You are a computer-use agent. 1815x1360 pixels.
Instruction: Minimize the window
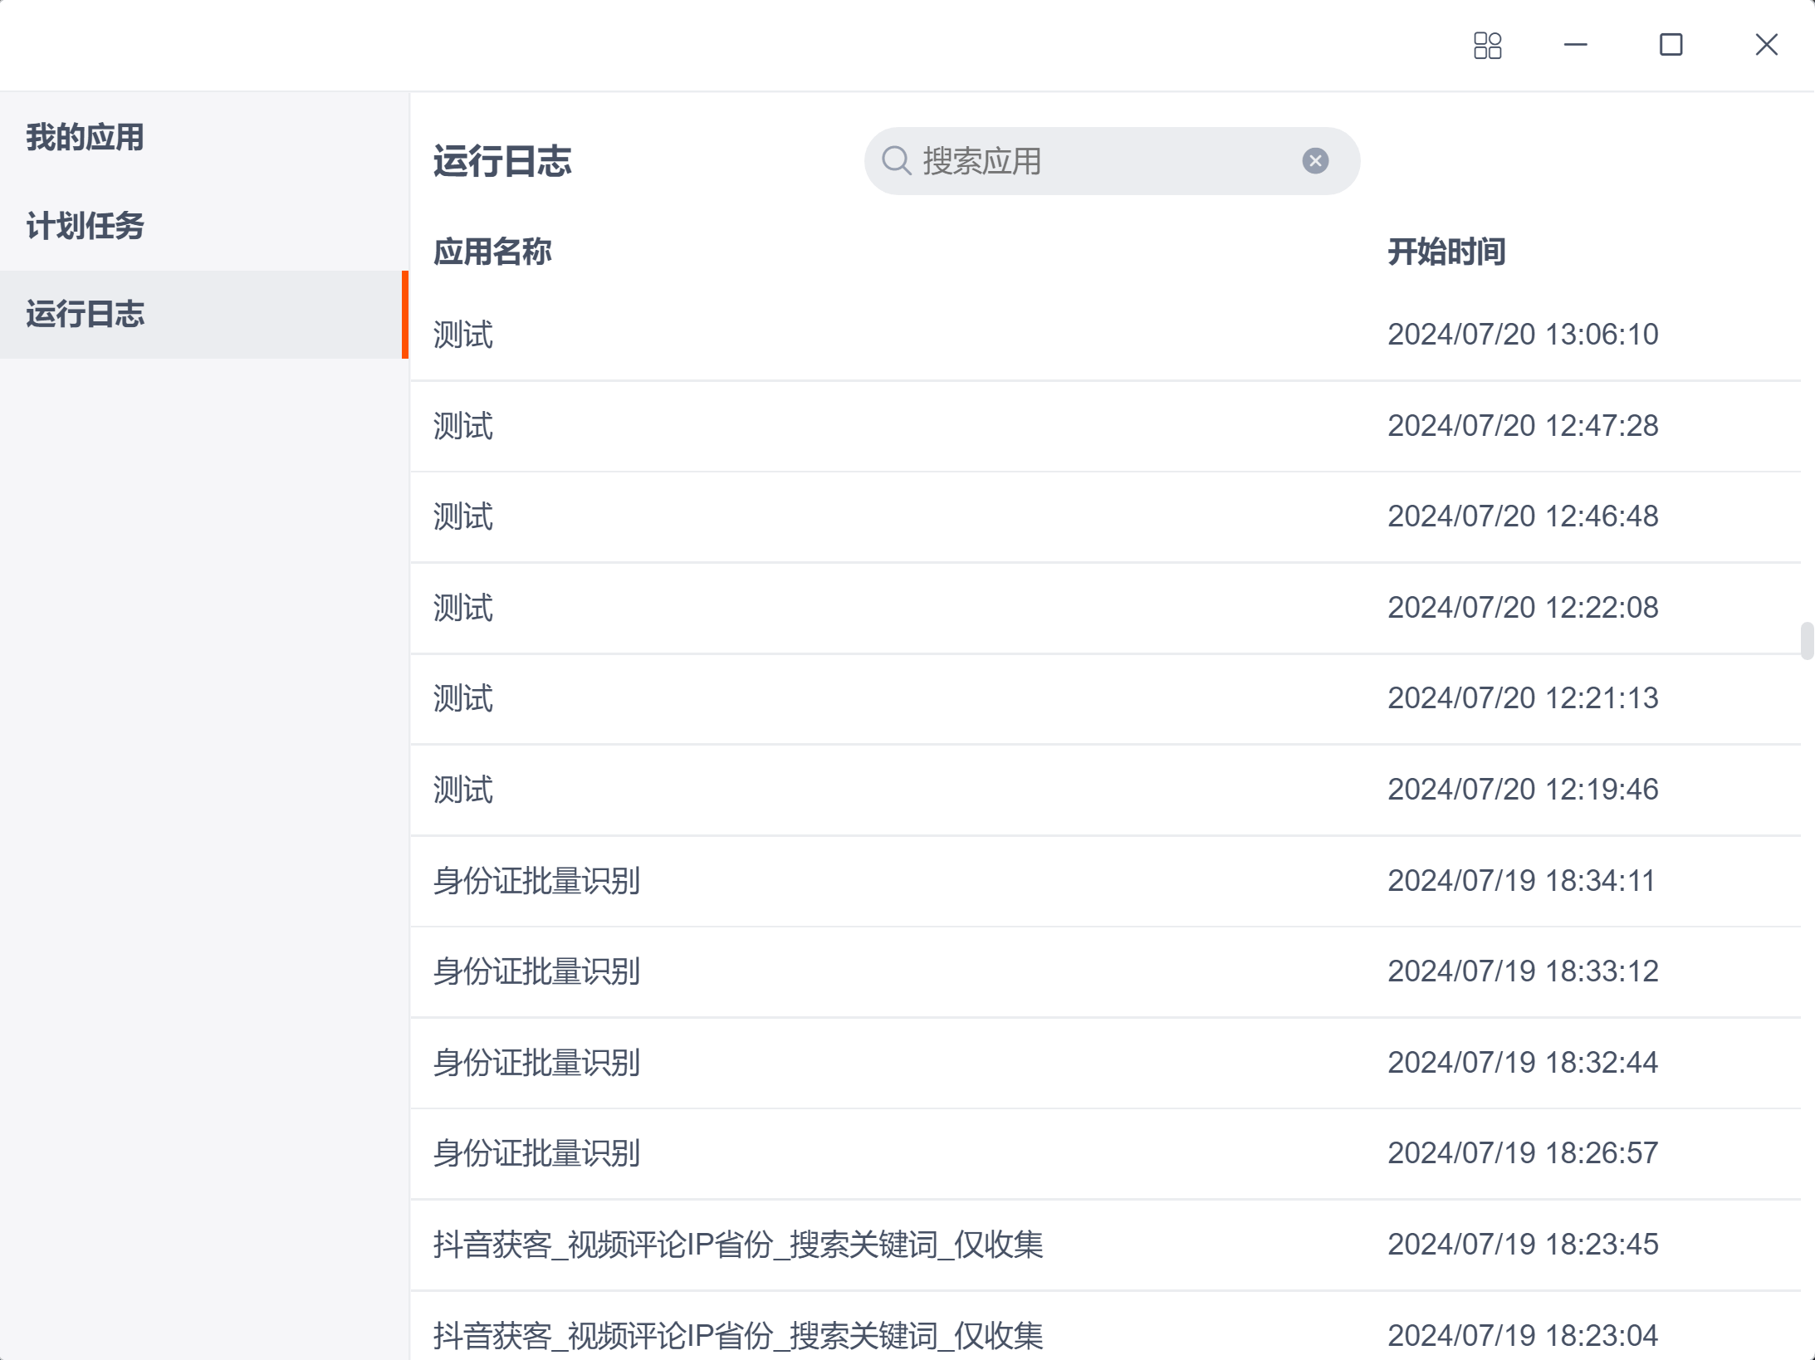[1575, 45]
